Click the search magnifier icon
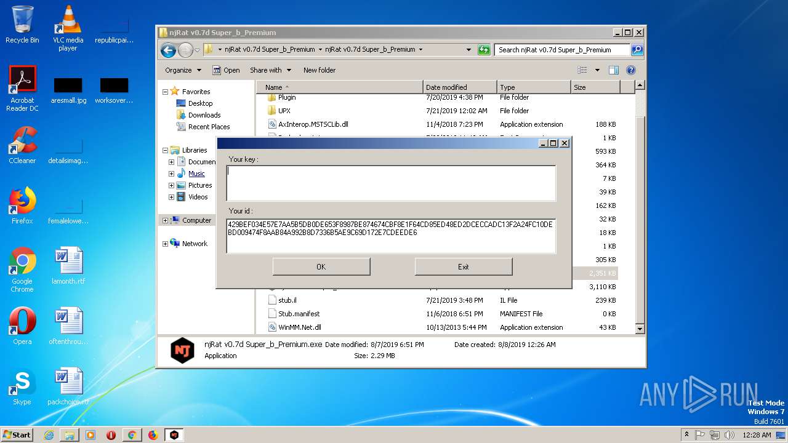788x443 pixels. (637, 49)
